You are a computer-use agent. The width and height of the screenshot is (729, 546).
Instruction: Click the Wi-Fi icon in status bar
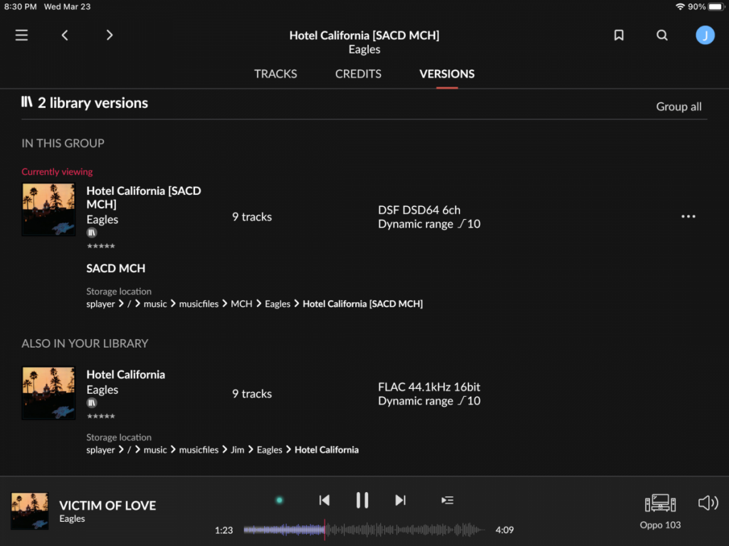point(680,6)
